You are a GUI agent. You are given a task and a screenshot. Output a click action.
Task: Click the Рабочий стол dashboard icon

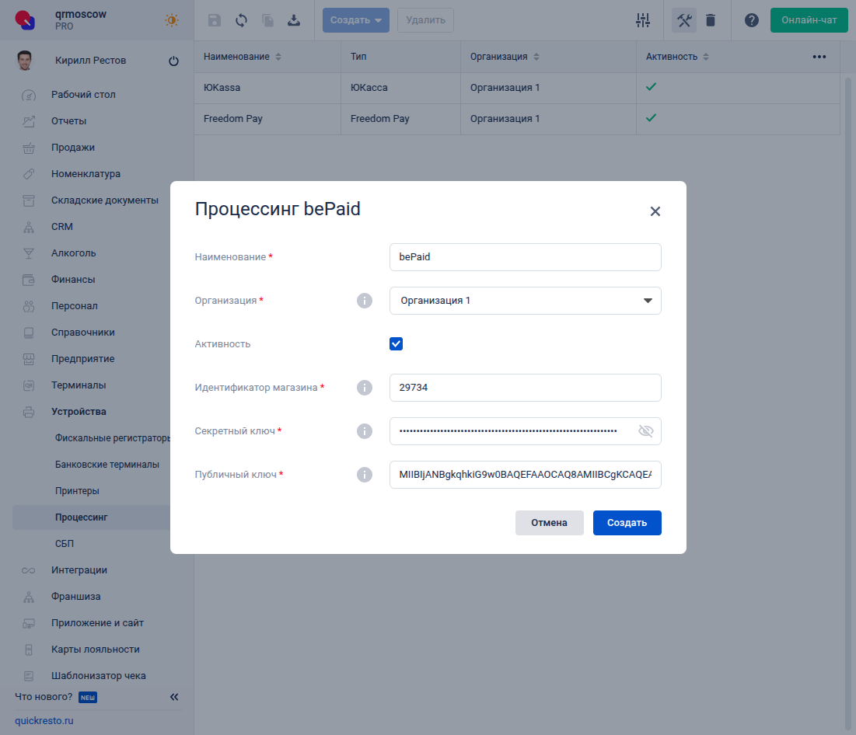[x=29, y=95]
